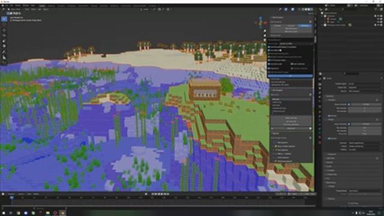Open the Render Engine dropdown
The width and height of the screenshot is (384, 216).
365,83
